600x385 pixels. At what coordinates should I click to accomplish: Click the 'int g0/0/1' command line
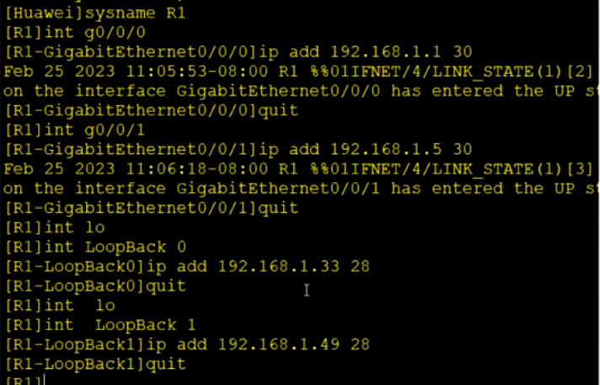click(x=75, y=130)
